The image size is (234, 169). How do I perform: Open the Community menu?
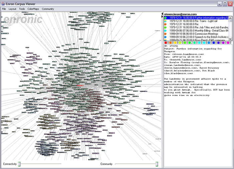point(48,9)
